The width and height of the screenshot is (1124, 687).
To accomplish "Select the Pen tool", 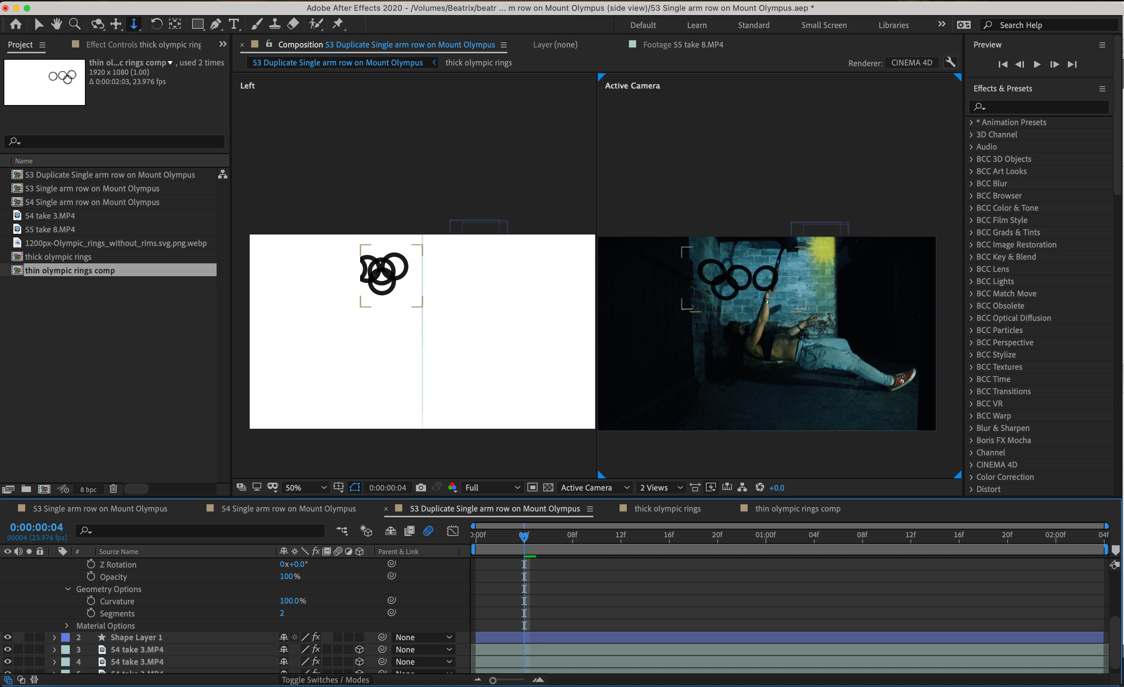I will [216, 24].
